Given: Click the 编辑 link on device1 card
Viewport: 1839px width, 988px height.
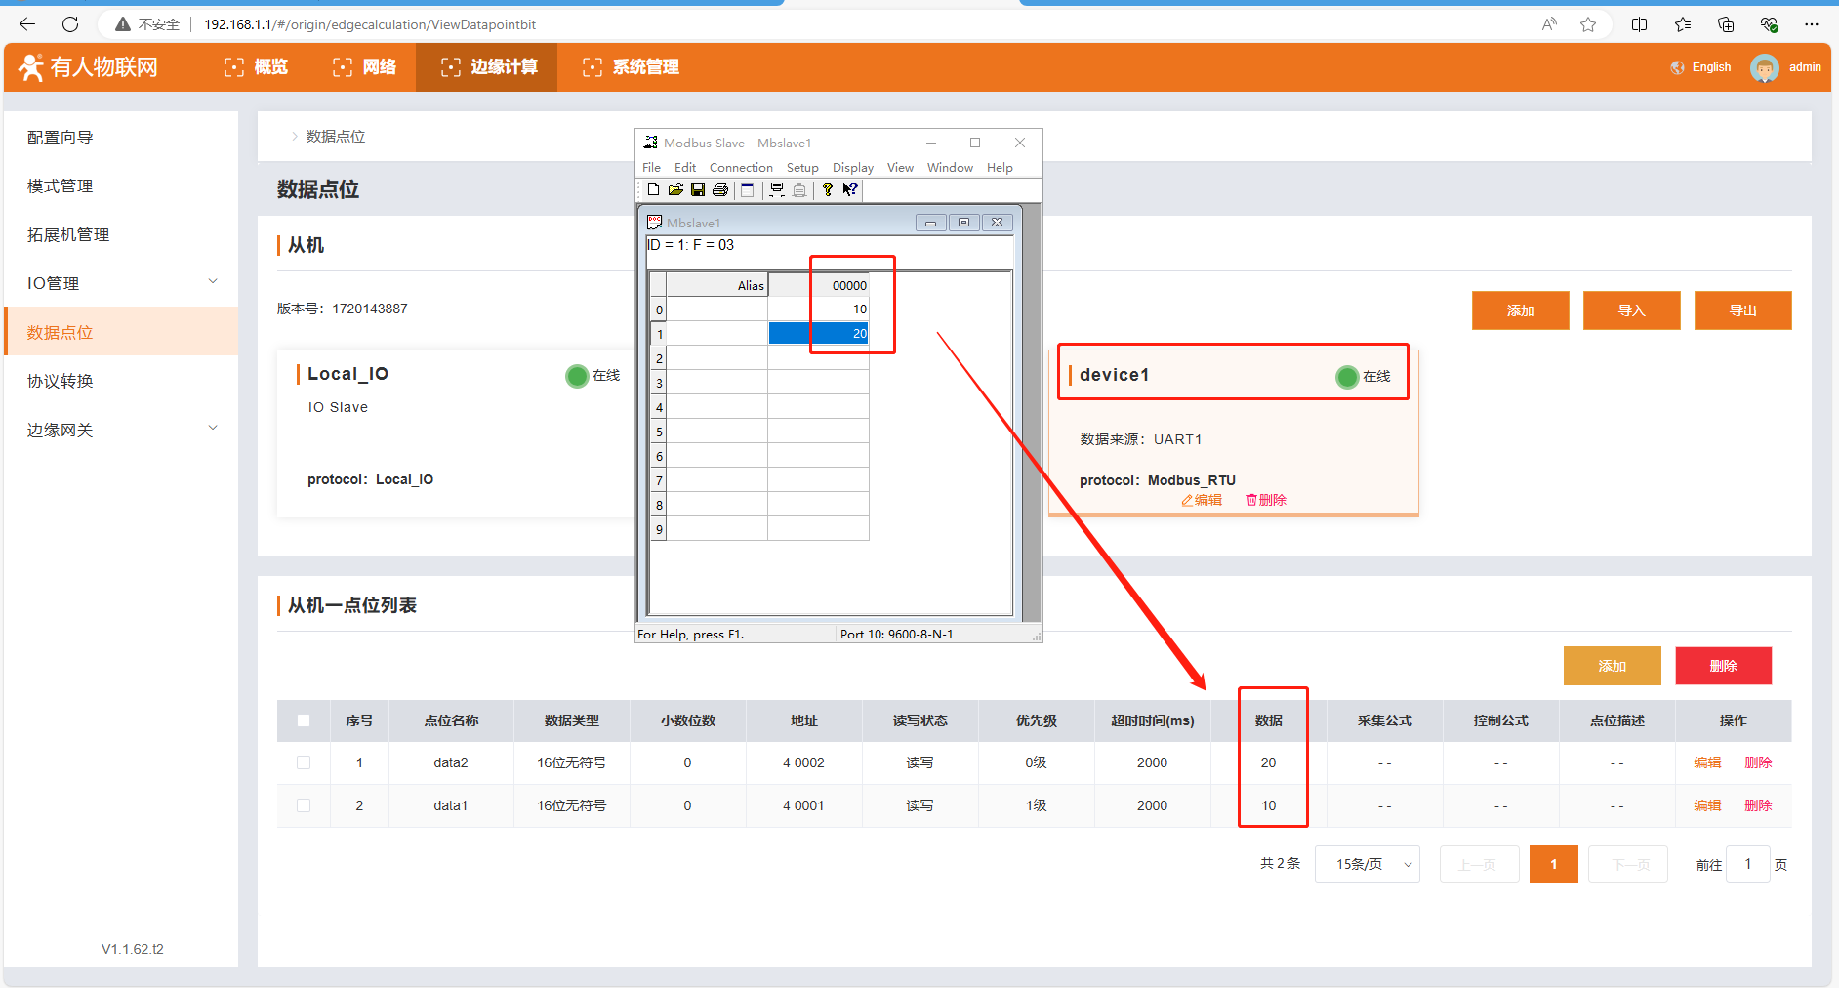Looking at the screenshot, I should click(1202, 500).
